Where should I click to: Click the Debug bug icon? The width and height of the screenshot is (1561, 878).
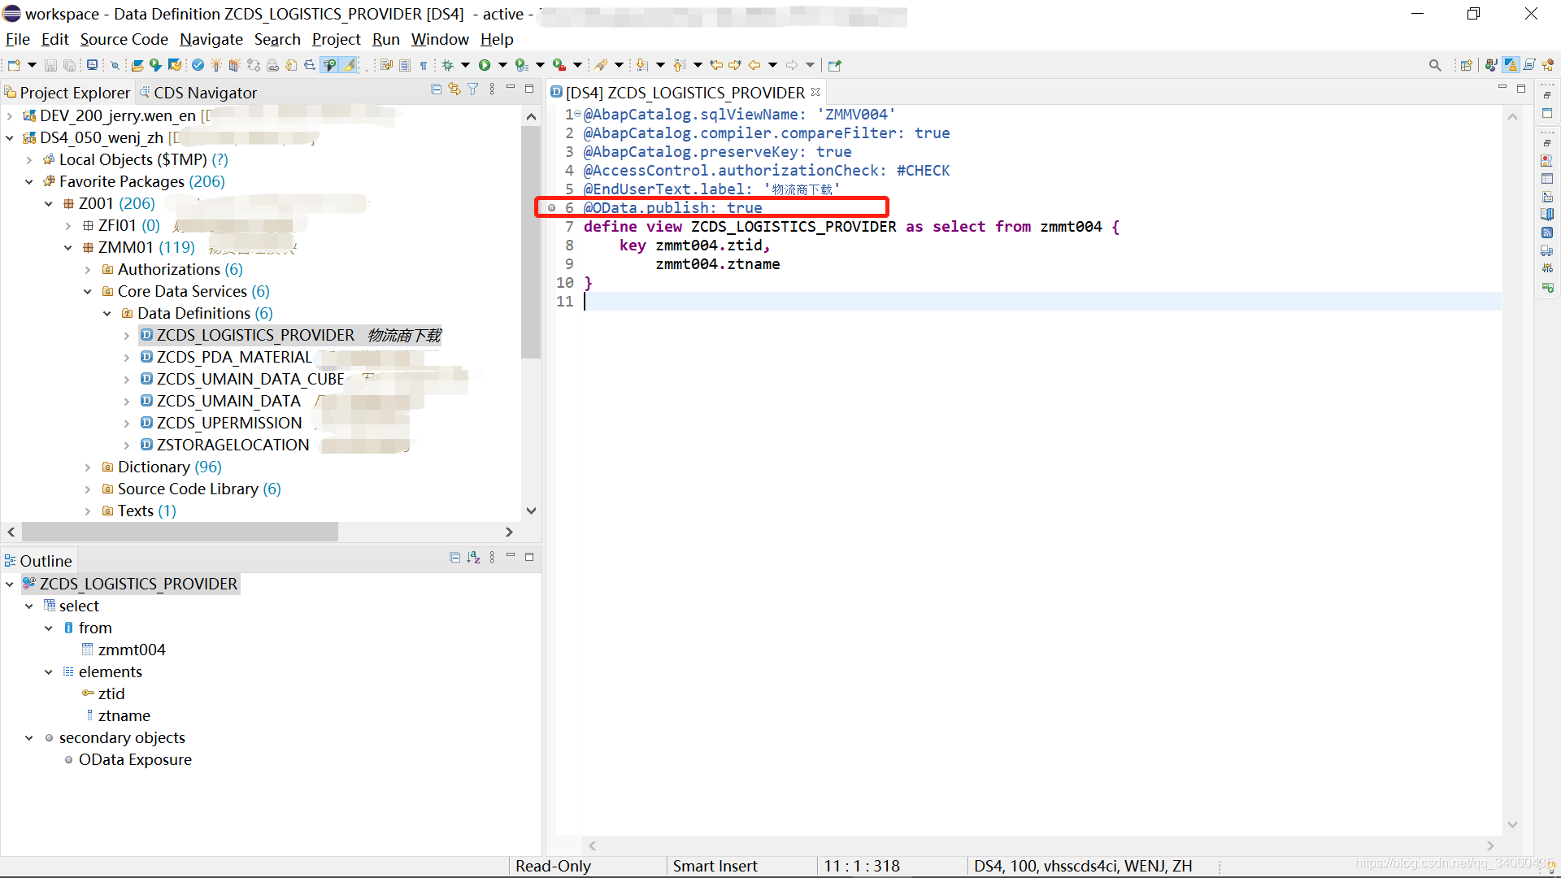[x=447, y=65]
